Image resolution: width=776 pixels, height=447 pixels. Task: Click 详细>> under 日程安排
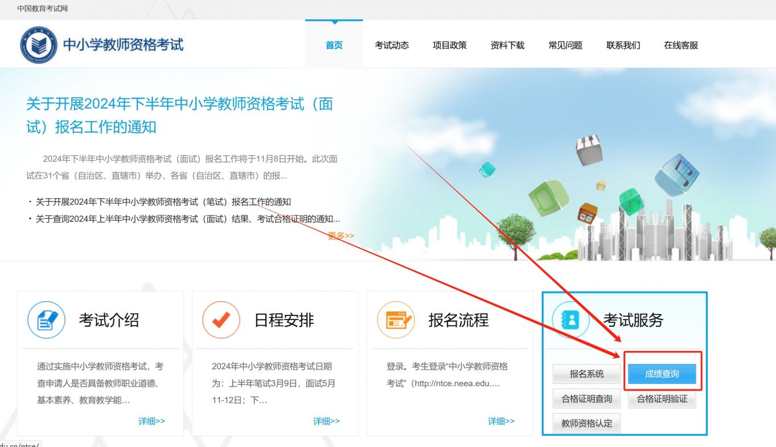(326, 421)
